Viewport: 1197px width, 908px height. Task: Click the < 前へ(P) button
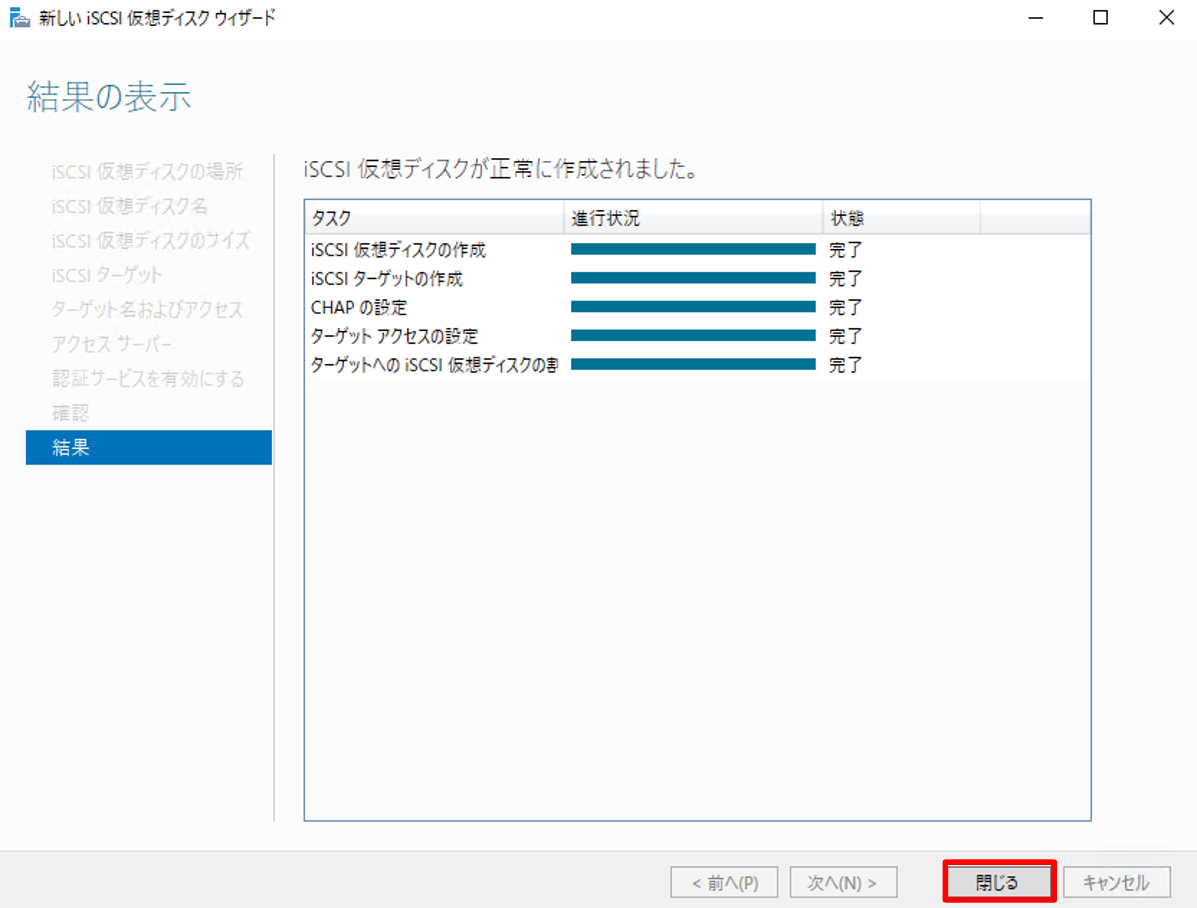click(724, 882)
